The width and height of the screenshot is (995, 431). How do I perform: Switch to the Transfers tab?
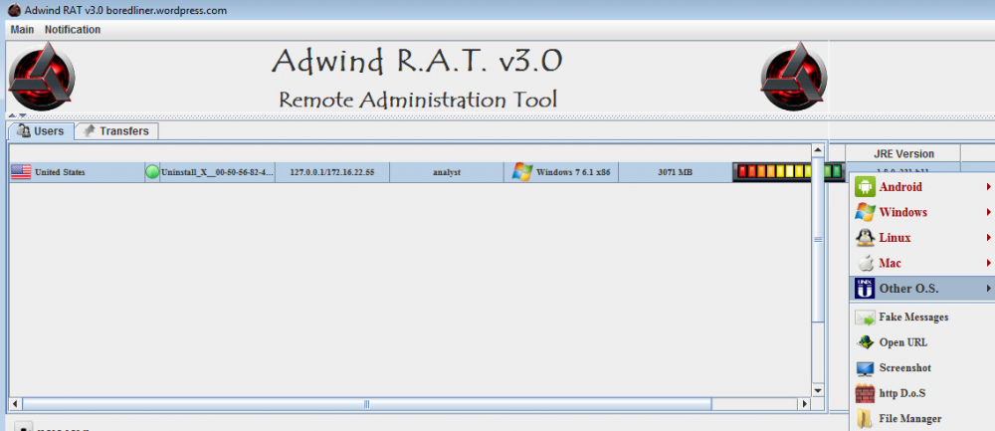[x=116, y=131]
